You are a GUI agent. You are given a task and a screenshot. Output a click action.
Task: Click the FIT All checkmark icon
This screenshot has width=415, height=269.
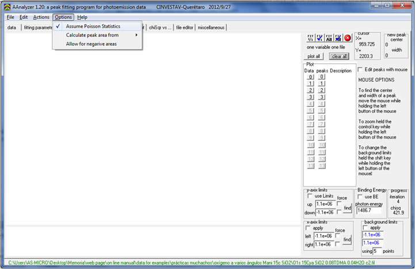coord(338,37)
